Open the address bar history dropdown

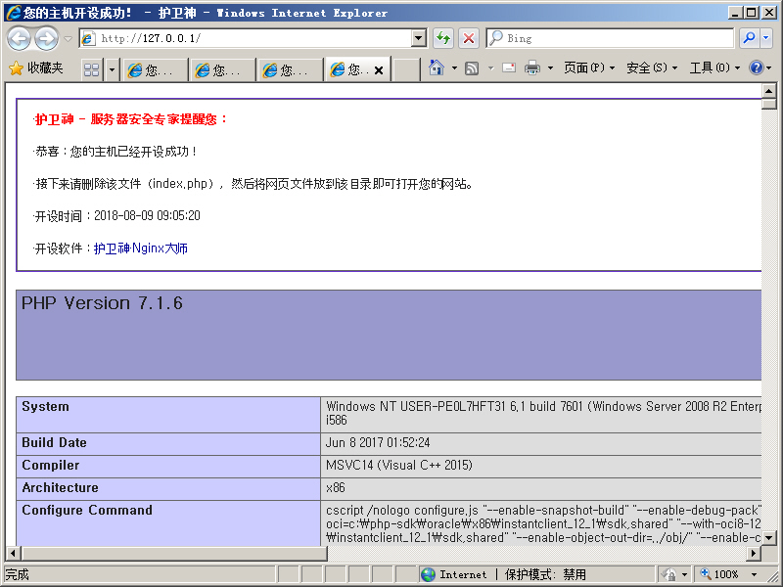pyautogui.click(x=419, y=38)
